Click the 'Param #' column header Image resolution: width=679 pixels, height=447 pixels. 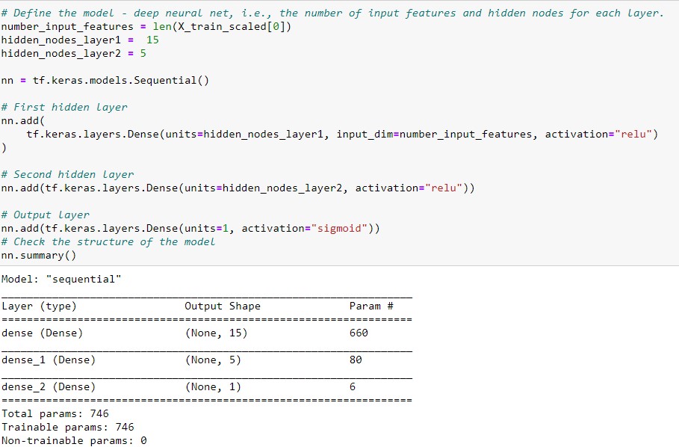371,306
